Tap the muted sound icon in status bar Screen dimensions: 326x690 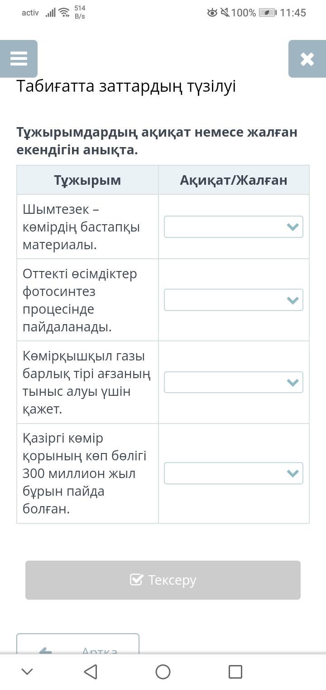point(225,13)
